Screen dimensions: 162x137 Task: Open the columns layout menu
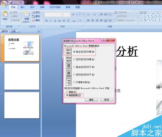point(110,20)
